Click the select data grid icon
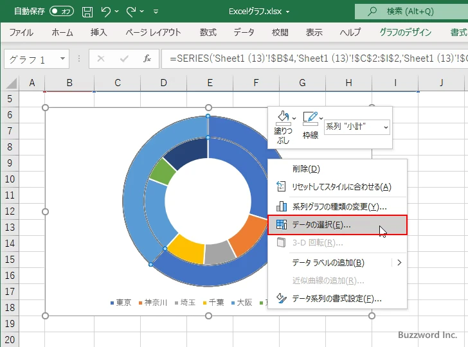 tap(282, 224)
